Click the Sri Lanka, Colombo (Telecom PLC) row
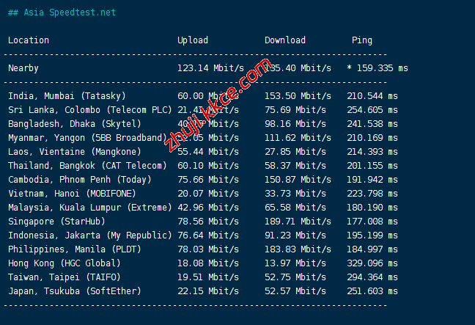This screenshot has height=325, width=475. pos(87,110)
